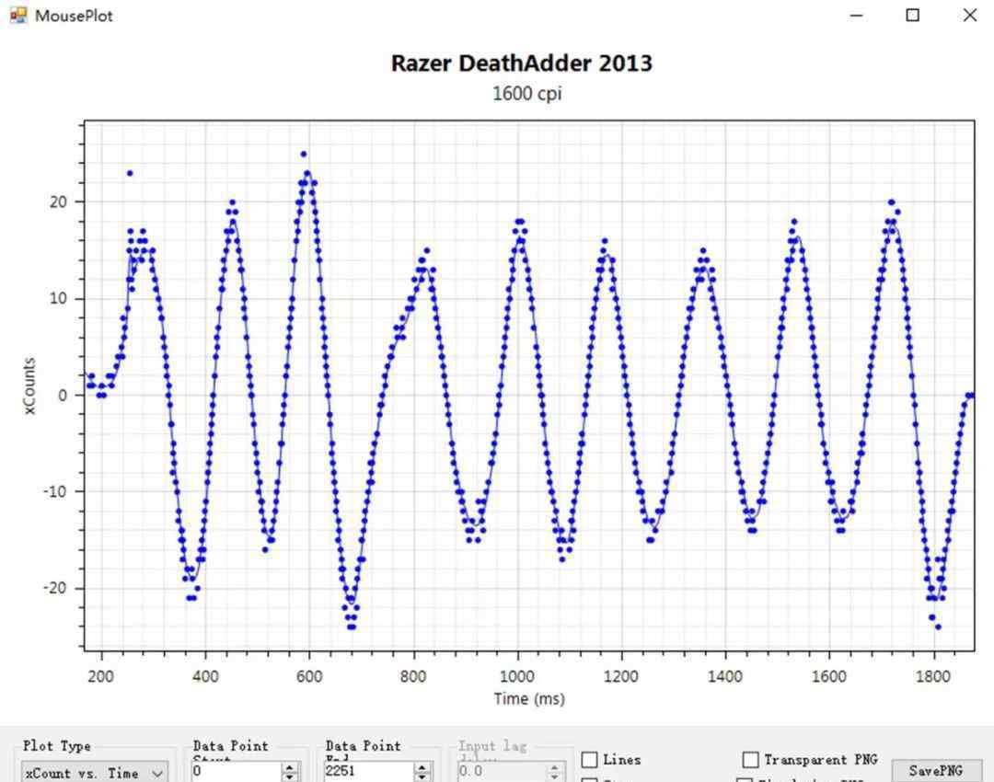This screenshot has height=782, width=994.
Task: Increase Data Point End with up arrow
Action: coord(422,767)
